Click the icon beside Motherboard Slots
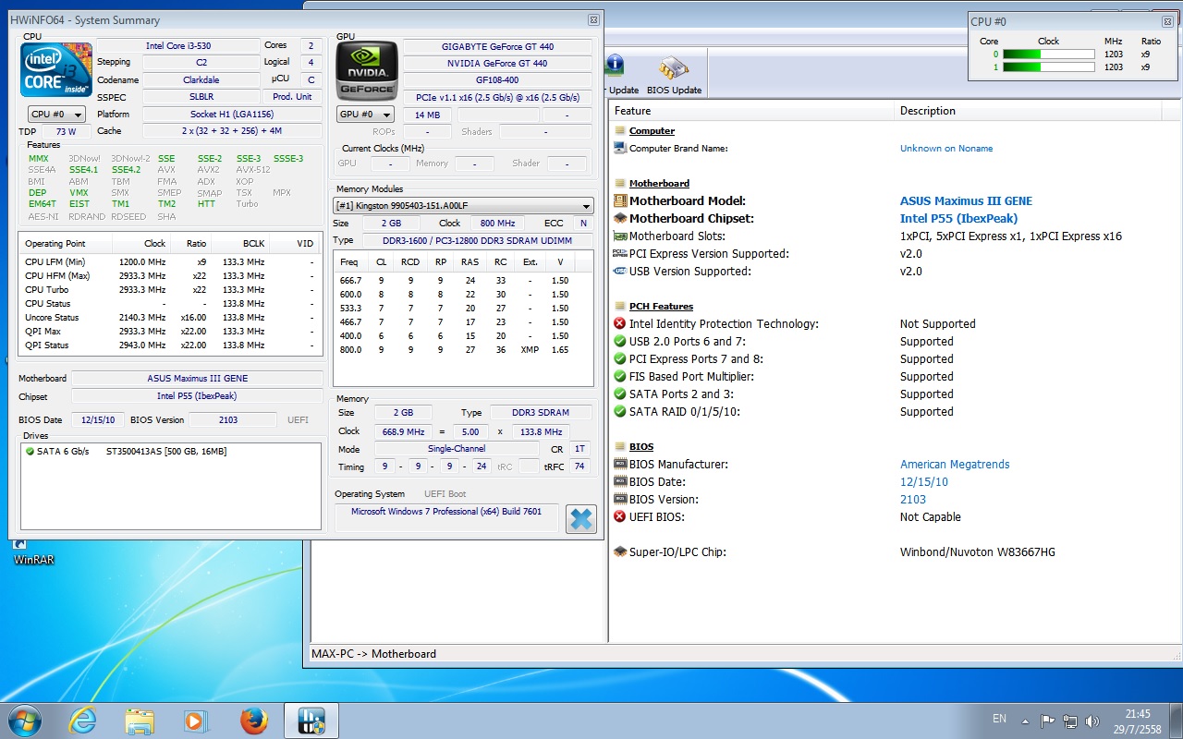 pyautogui.click(x=619, y=236)
